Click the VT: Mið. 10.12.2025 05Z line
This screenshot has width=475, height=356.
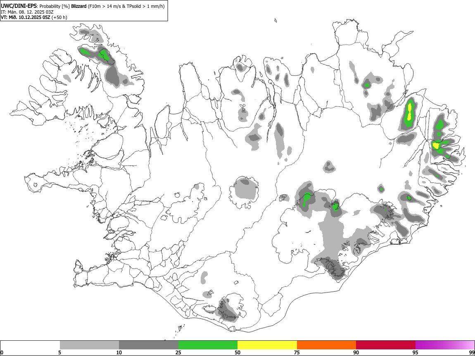click(x=26, y=17)
